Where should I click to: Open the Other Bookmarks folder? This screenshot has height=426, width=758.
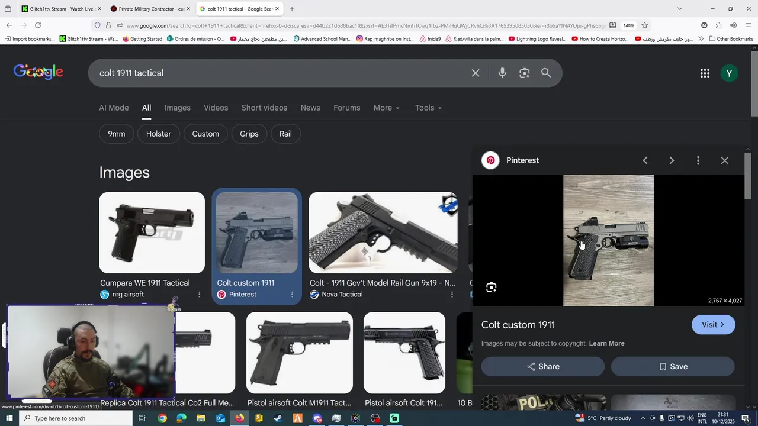730,39
